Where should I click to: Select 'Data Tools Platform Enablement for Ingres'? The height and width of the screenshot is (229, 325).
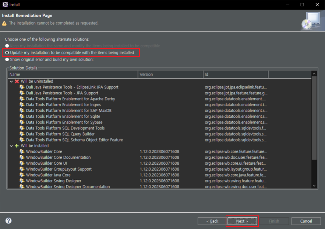pyautogui.click(x=63, y=104)
